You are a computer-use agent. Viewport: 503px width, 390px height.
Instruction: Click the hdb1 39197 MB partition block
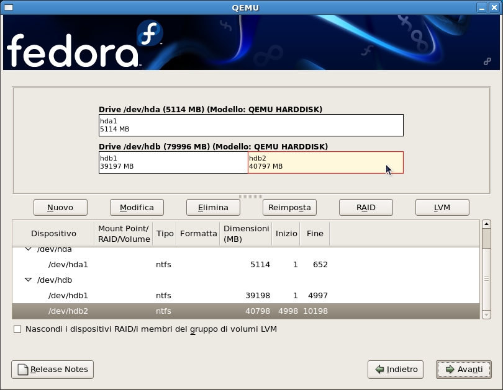coord(173,162)
